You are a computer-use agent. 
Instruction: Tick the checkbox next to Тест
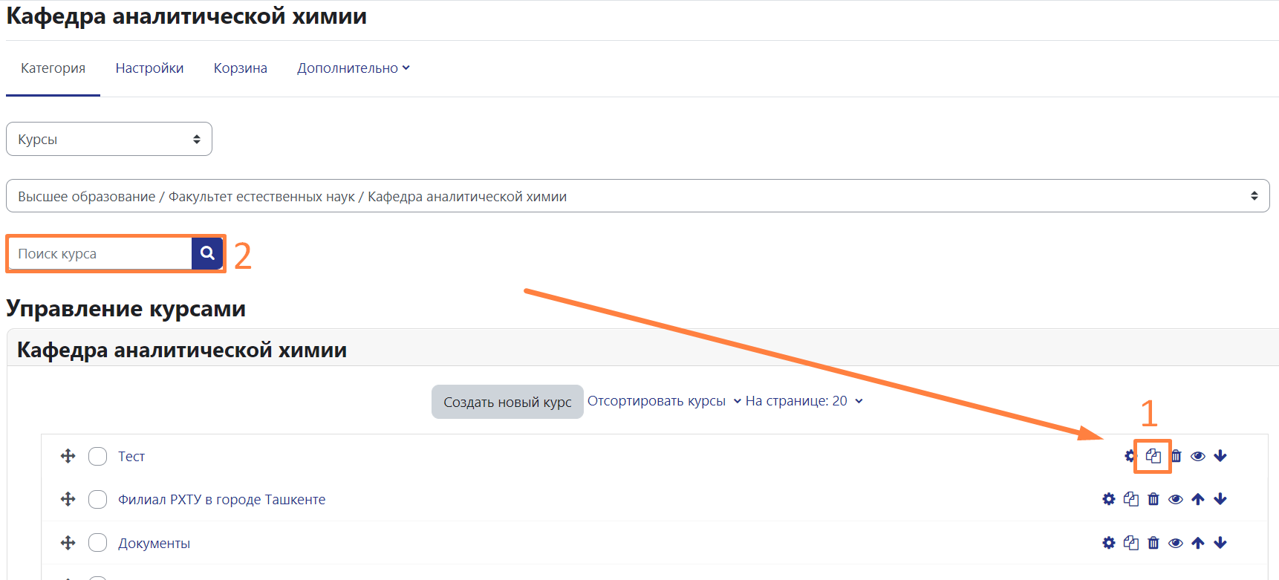click(x=97, y=456)
